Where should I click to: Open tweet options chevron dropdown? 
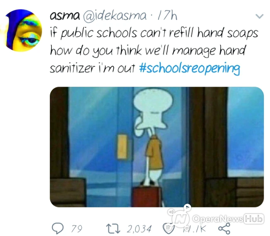[x=259, y=16]
